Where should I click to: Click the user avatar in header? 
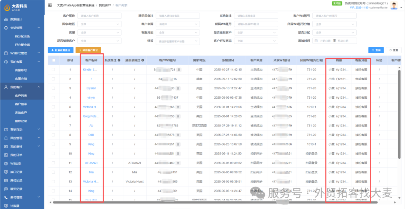(x=394, y=5)
